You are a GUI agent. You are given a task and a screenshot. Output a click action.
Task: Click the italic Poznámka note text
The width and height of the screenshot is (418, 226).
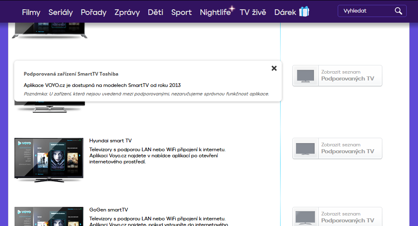pyautogui.click(x=146, y=94)
